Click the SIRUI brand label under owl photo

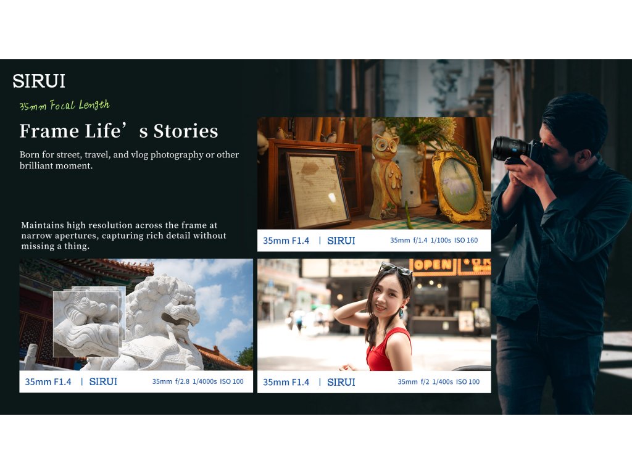tap(341, 241)
